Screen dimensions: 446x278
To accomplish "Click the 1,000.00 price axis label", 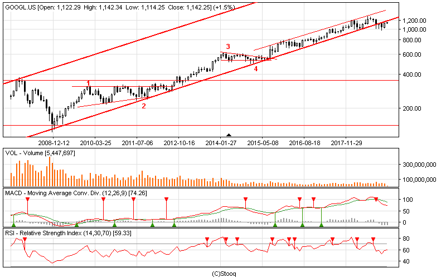I will [x=414, y=29].
